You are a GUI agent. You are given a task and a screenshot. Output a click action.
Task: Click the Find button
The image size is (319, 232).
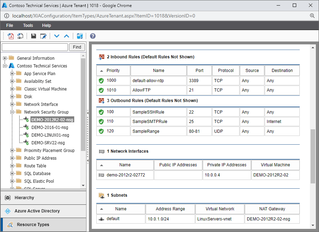click(x=77, y=47)
